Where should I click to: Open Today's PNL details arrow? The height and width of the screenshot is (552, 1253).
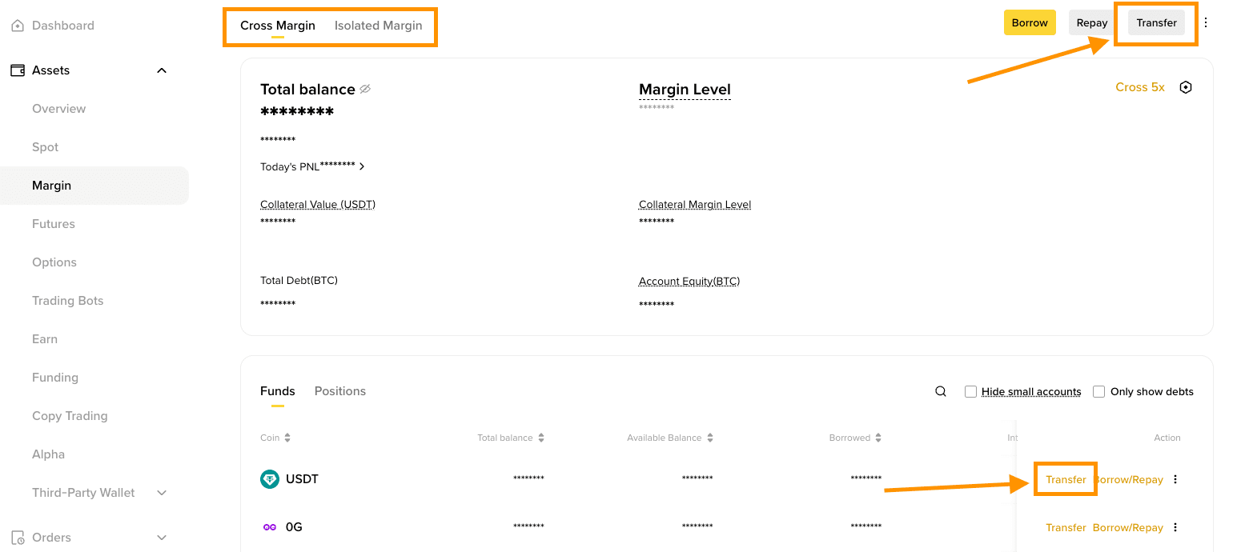362,166
